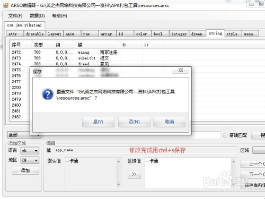Click the 组 column header
265x199 pixels.
point(65,45)
